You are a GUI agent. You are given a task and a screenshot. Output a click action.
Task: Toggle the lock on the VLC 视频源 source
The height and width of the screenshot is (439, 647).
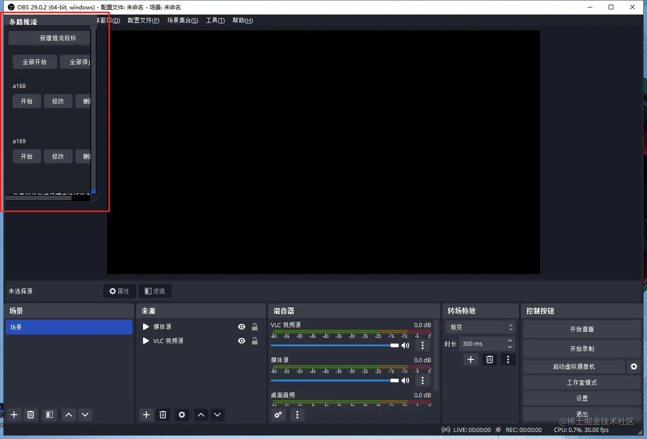pos(255,341)
